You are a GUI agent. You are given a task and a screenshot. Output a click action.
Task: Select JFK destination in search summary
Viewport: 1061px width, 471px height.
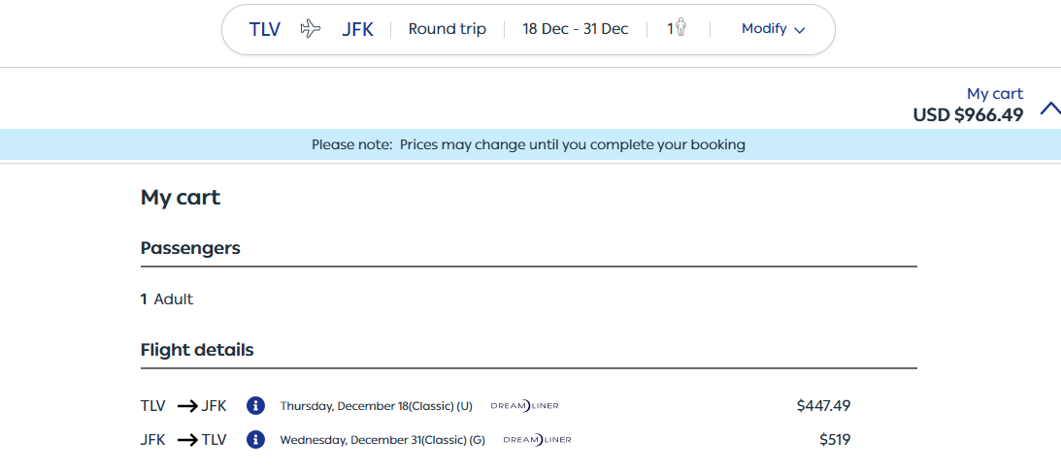coord(357,30)
